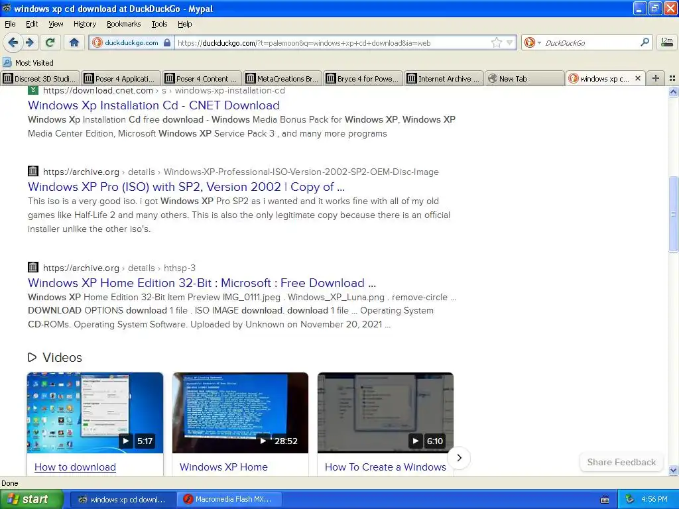Click the 12m toolbar button
679x509 pixels.
pyautogui.click(x=667, y=42)
